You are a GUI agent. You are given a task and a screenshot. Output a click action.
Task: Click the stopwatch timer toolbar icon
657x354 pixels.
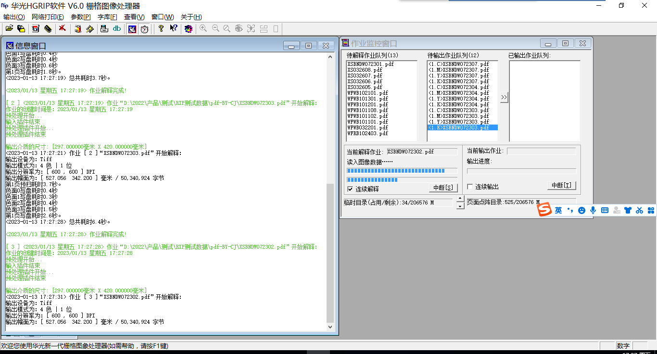144,29
